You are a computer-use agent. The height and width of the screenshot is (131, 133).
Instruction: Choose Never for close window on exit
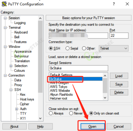point(71,113)
